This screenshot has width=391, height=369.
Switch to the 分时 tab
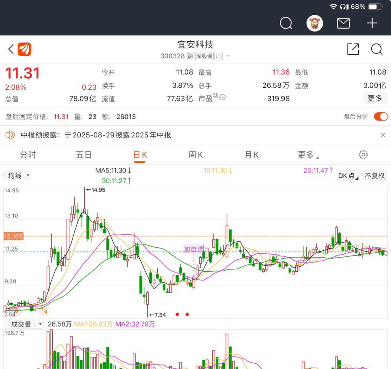(x=28, y=155)
